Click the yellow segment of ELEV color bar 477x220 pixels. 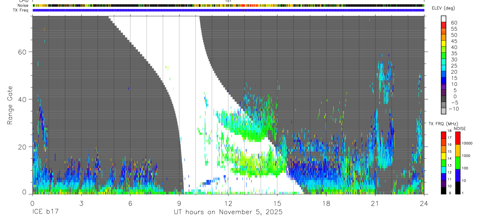pyautogui.click(x=444, y=43)
